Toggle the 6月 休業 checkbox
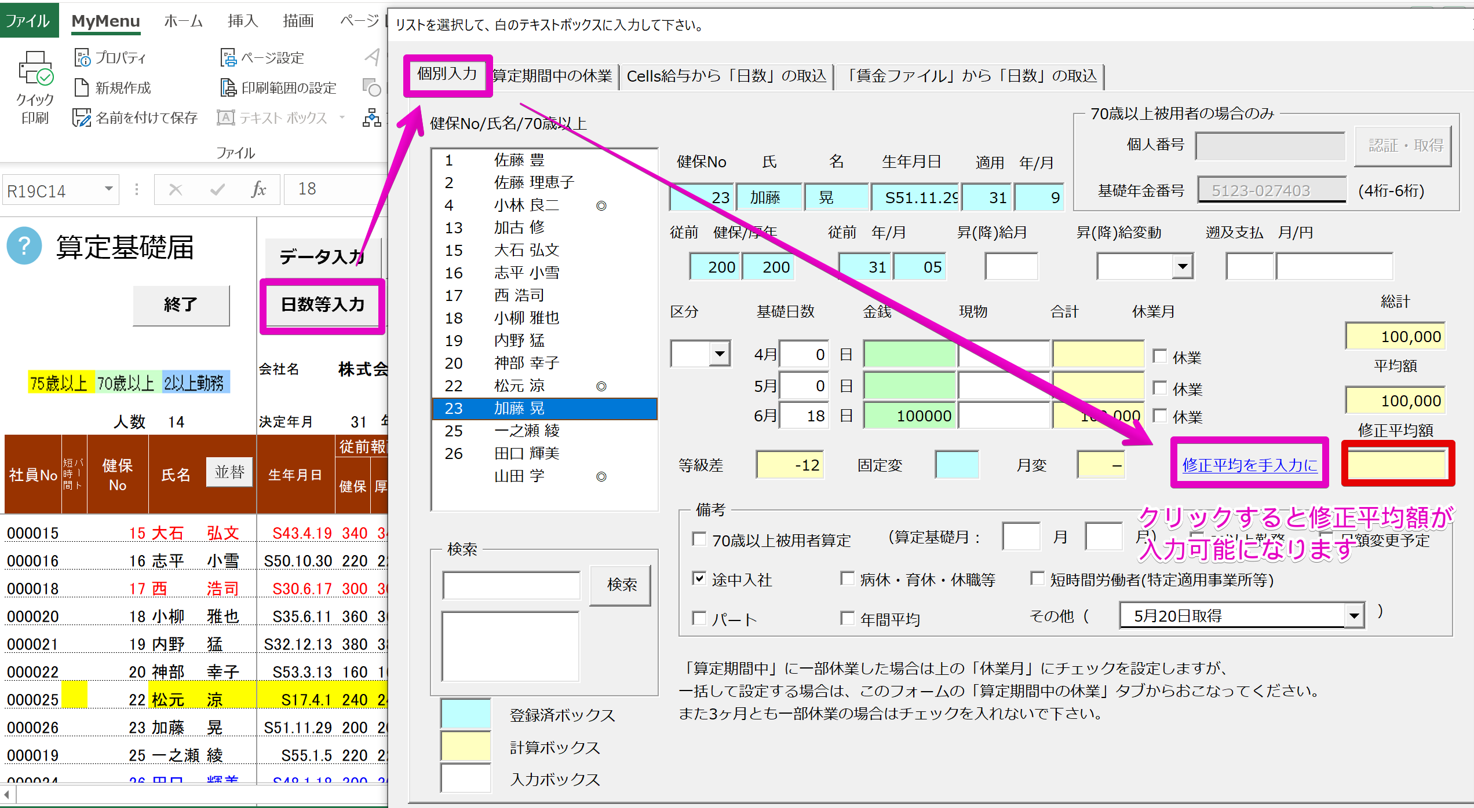 click(x=1159, y=415)
